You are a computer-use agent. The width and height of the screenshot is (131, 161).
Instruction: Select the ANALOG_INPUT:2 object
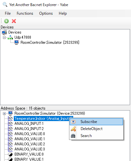[29, 129]
